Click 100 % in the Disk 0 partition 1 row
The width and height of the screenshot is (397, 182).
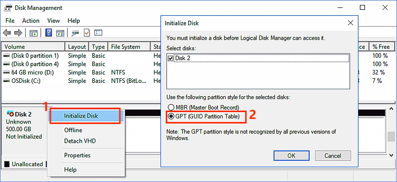[x=380, y=56]
